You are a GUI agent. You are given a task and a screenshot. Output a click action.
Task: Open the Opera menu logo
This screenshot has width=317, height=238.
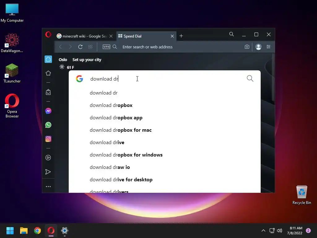pos(48,34)
